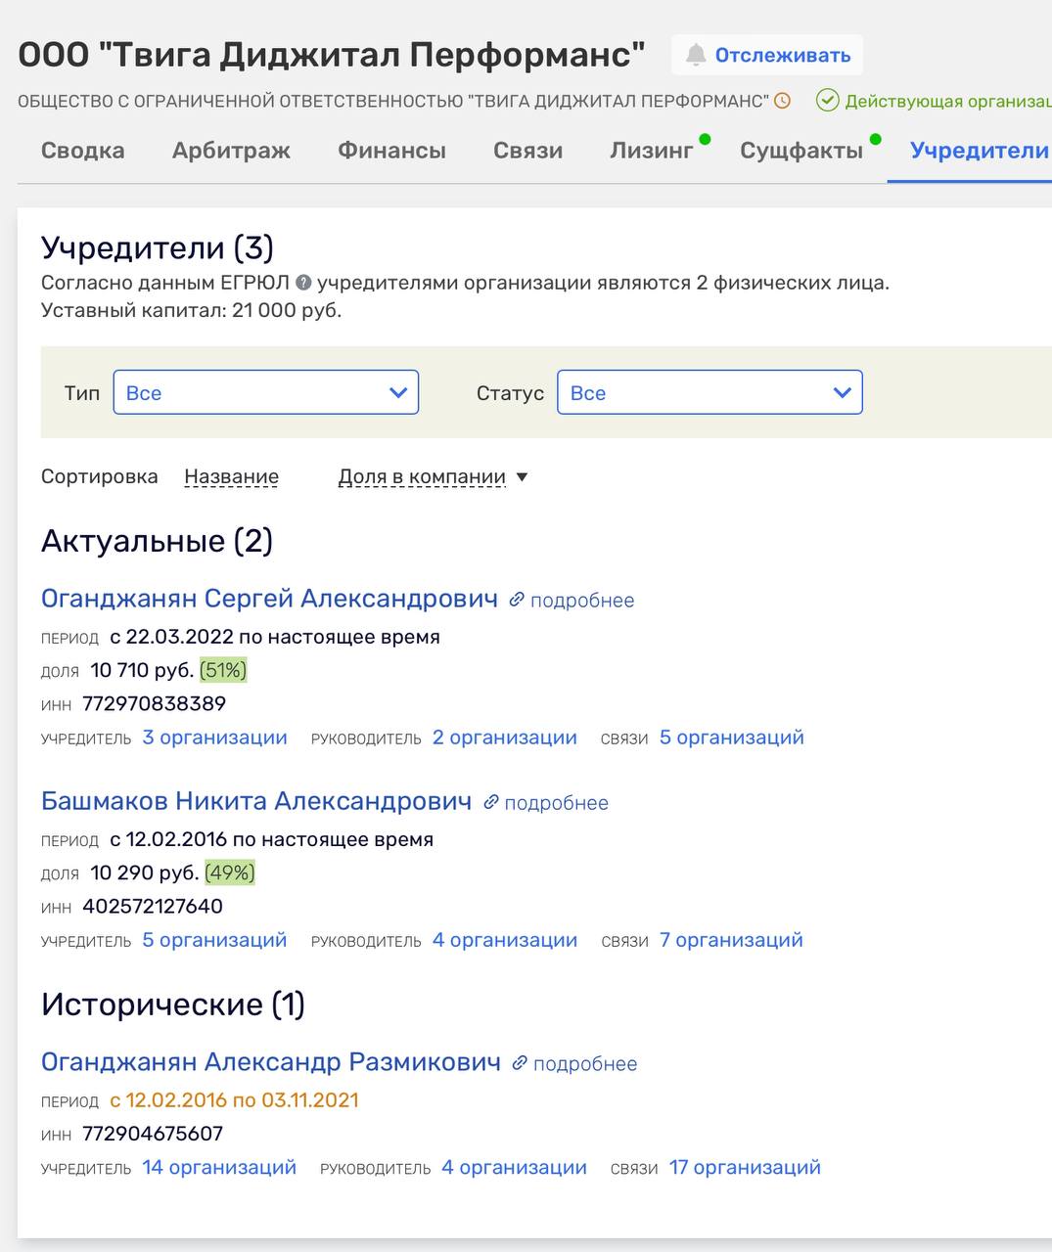Open the Тип dropdown filter
Screen dimensions: 1052x1252
pos(265,392)
